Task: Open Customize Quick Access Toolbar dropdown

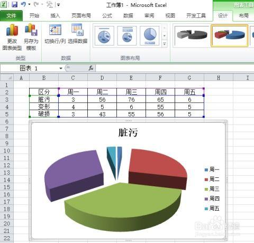Action: point(58,5)
